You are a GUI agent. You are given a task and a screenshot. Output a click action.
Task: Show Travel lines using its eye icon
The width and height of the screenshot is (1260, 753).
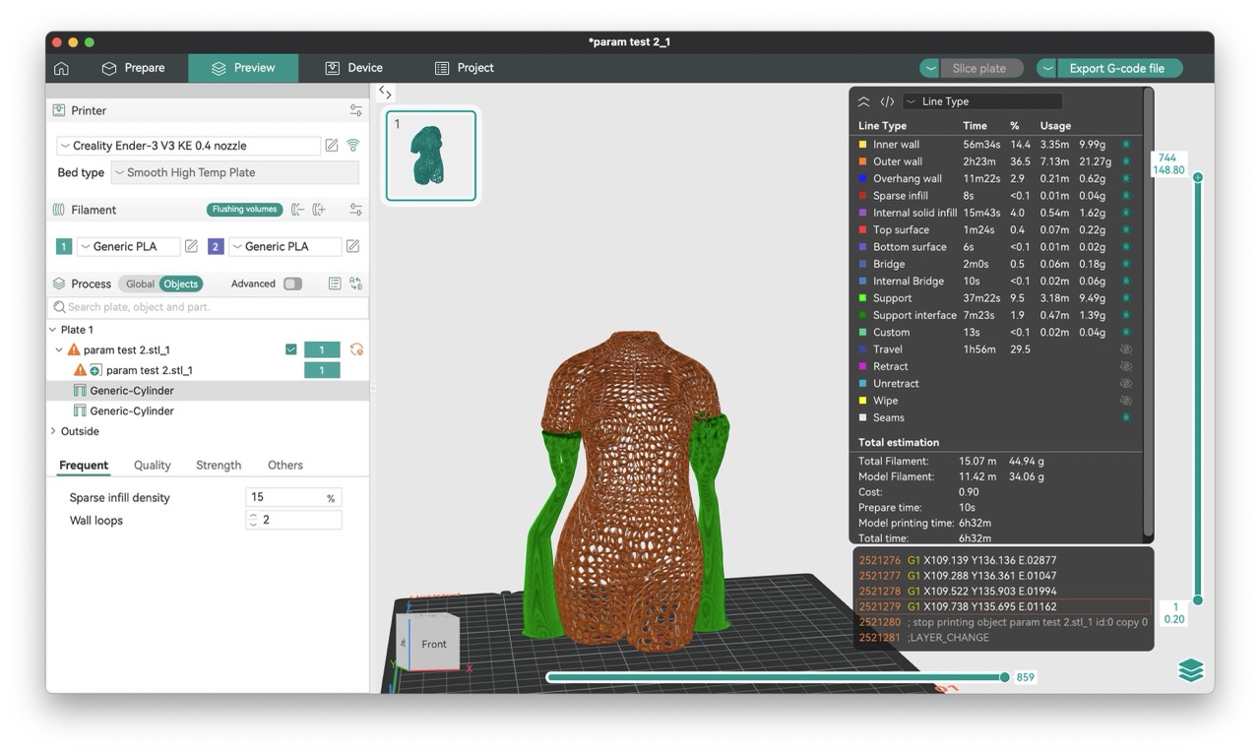[x=1126, y=349]
